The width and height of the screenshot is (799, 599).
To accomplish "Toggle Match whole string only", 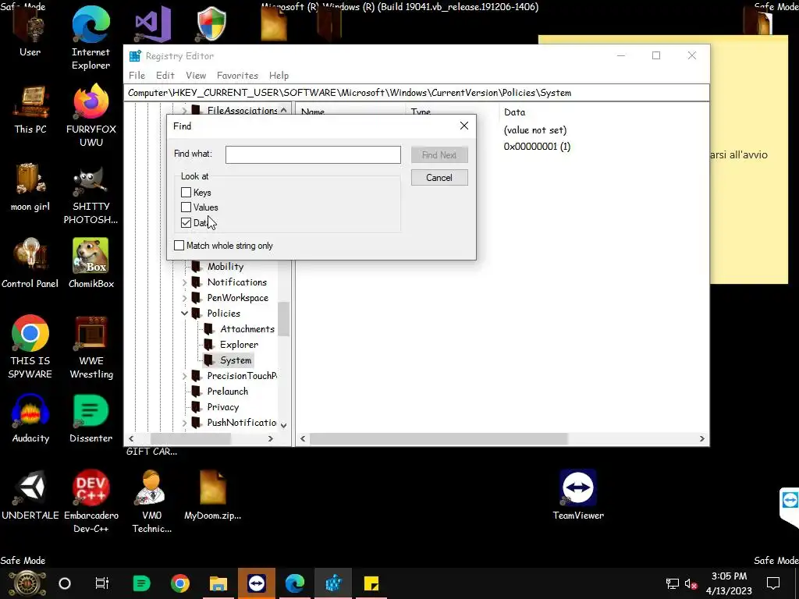I will point(179,245).
